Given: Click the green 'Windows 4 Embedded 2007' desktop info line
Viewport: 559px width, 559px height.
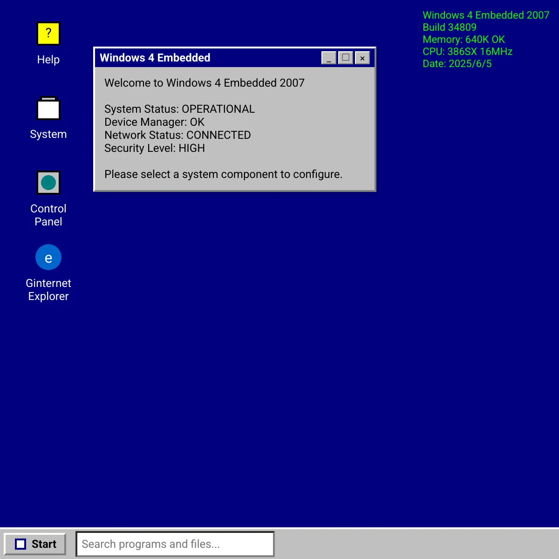Looking at the screenshot, I should coord(486,15).
